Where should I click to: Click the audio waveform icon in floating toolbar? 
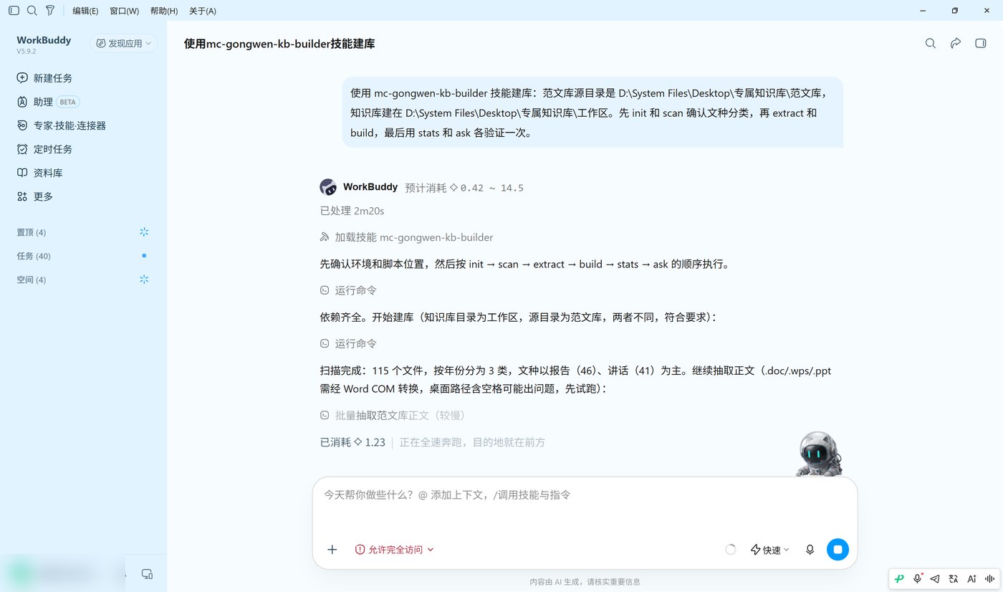[989, 579]
